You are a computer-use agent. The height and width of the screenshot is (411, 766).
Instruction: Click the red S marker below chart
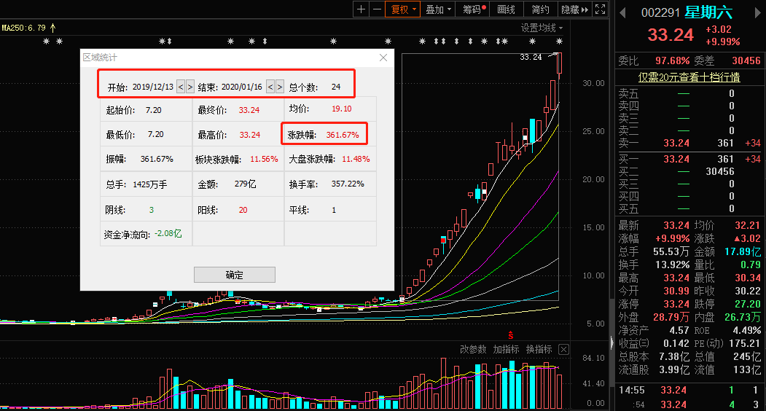tap(511, 334)
